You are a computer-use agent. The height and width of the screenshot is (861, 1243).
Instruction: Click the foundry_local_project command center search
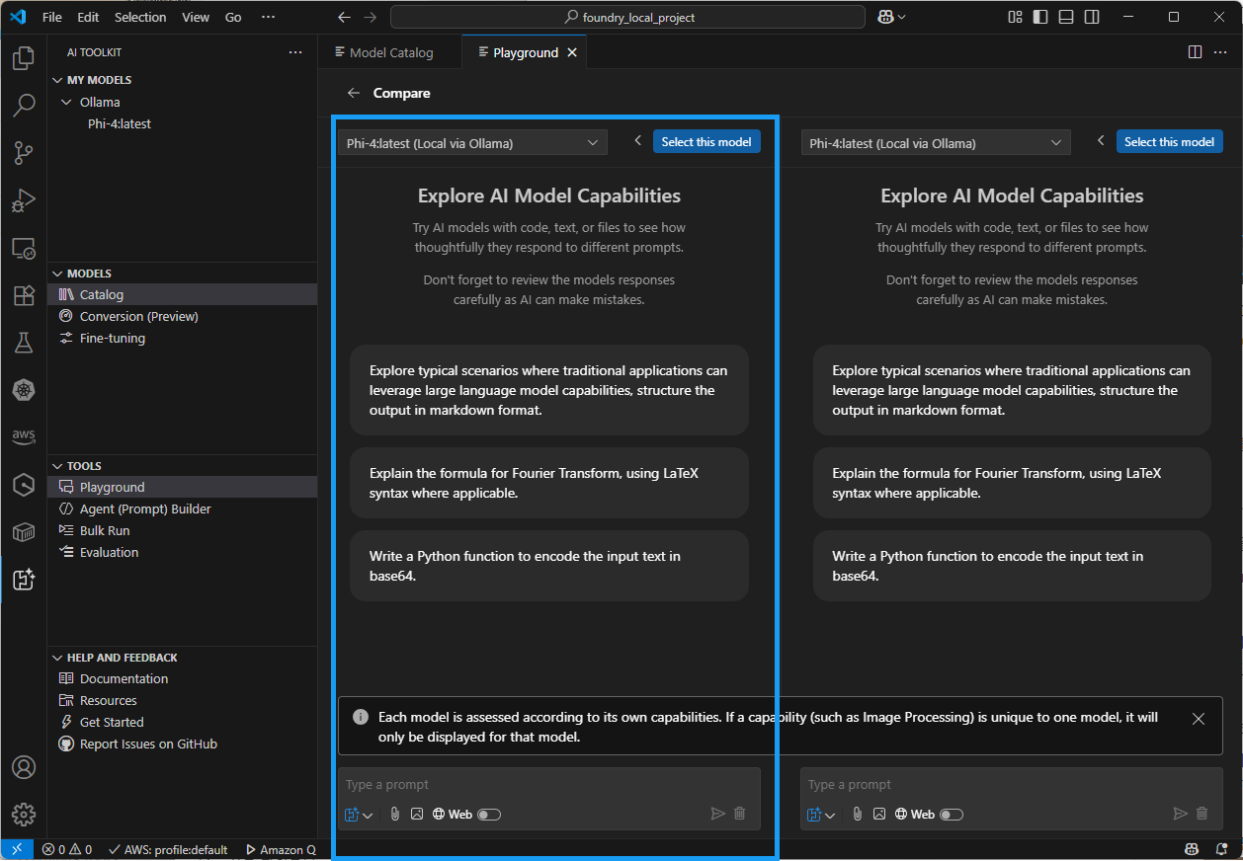click(628, 17)
